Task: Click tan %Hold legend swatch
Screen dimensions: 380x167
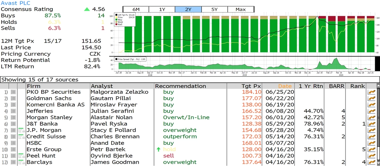Action: tap(116, 22)
